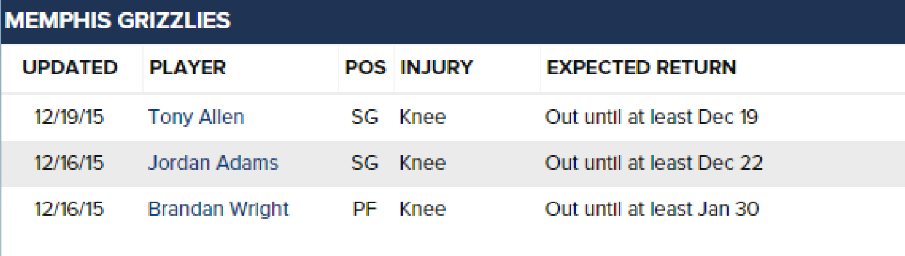Click the MEMPHIS GRIZZLIES team header
The width and height of the screenshot is (905, 256).
tap(118, 21)
